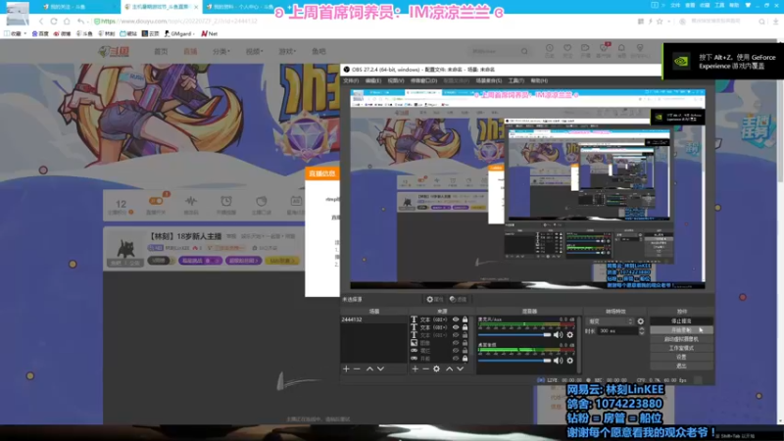This screenshot has height=441, width=784.
Task: Click the 退出 exit button in OBS
Action: coord(681,366)
